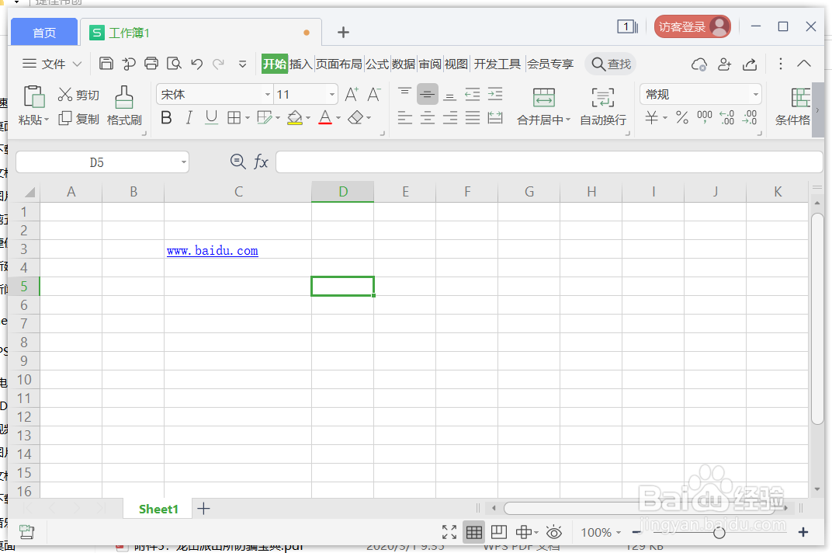Toggle Italic formatting
The width and height of the screenshot is (832, 553).
pyautogui.click(x=189, y=117)
